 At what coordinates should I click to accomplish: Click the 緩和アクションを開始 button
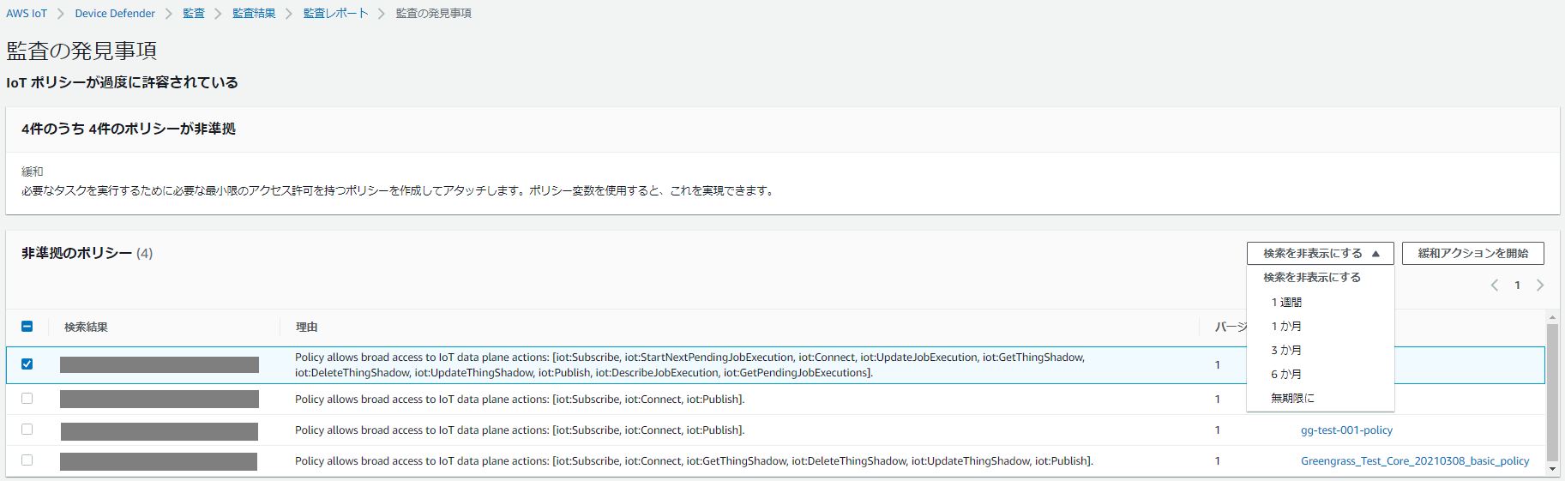click(x=1472, y=254)
